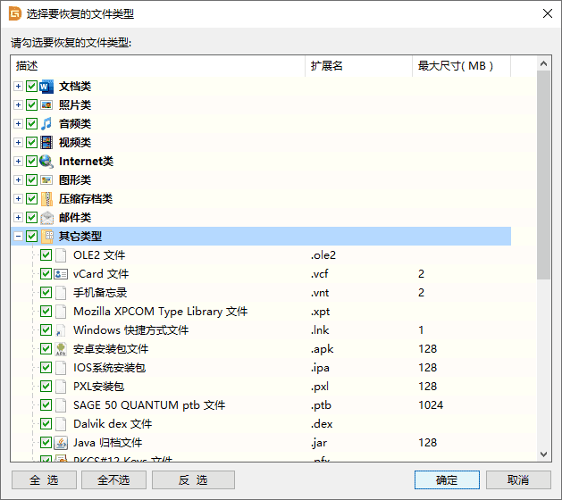
Task: Uncheck the Internet类 checkbox
Action: click(31, 162)
